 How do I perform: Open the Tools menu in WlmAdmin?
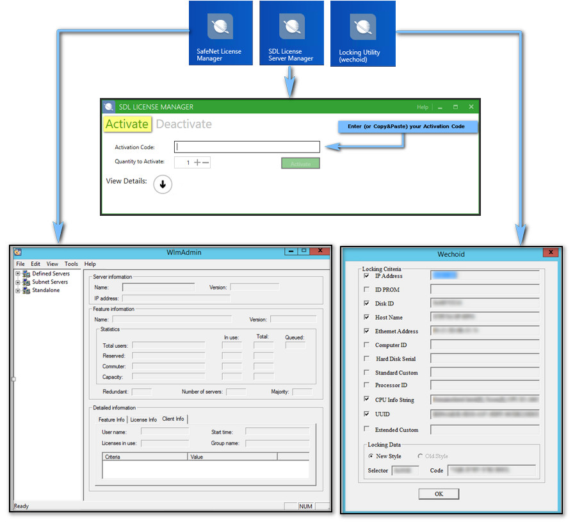[71, 264]
